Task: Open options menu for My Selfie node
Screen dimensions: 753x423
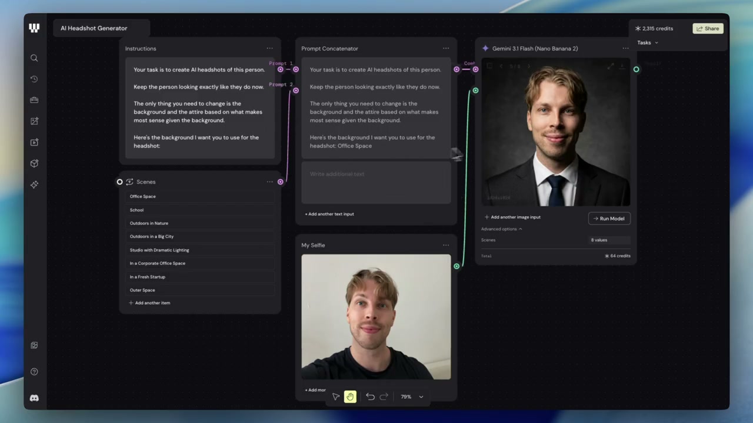Action: coord(446,245)
